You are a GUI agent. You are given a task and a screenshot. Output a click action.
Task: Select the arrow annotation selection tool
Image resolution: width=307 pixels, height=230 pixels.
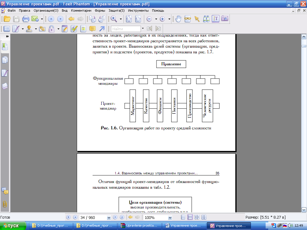tap(197, 19)
